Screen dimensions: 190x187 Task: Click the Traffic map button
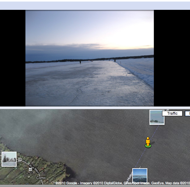(172, 113)
